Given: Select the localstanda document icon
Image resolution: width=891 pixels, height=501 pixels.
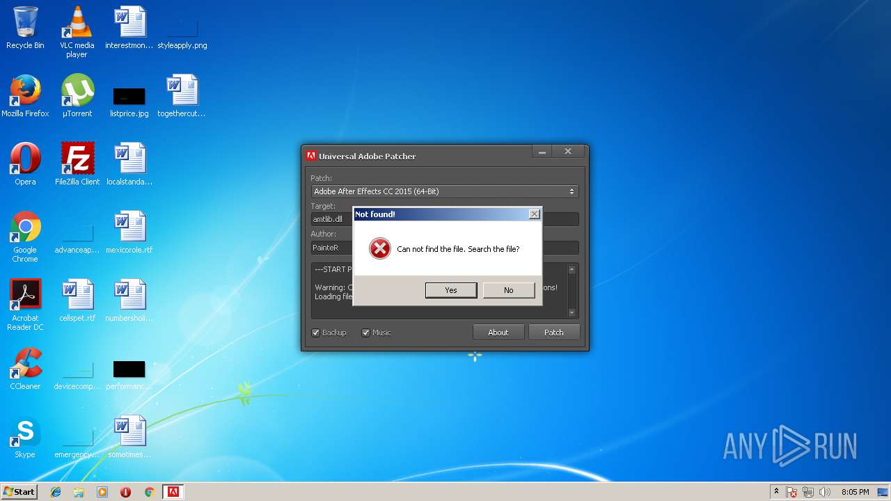Looking at the screenshot, I should click(x=129, y=164).
